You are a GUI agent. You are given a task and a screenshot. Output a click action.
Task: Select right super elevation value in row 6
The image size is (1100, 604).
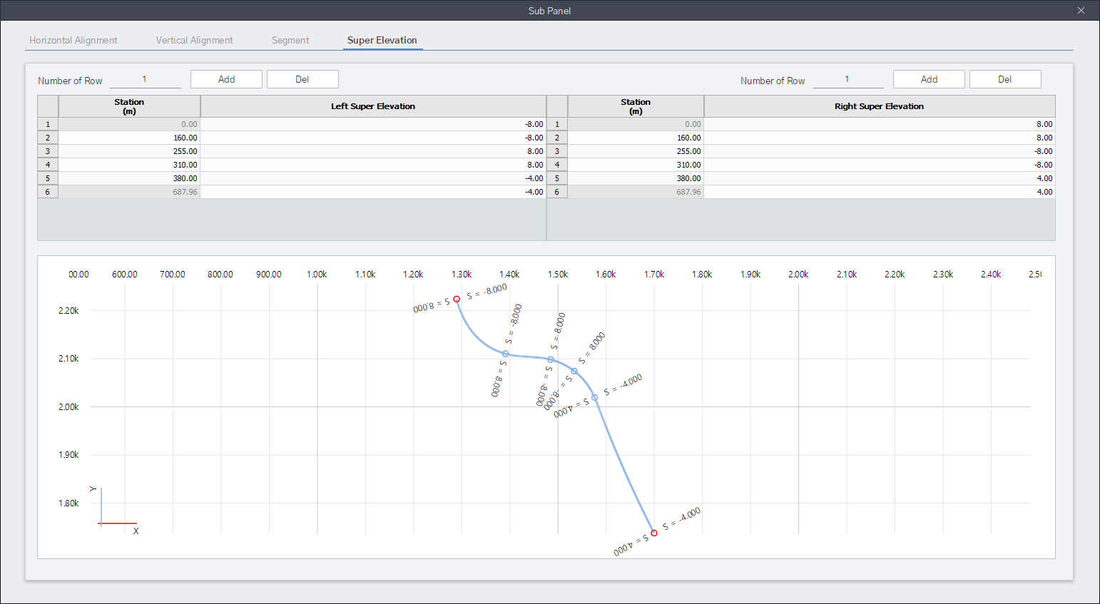(x=879, y=192)
